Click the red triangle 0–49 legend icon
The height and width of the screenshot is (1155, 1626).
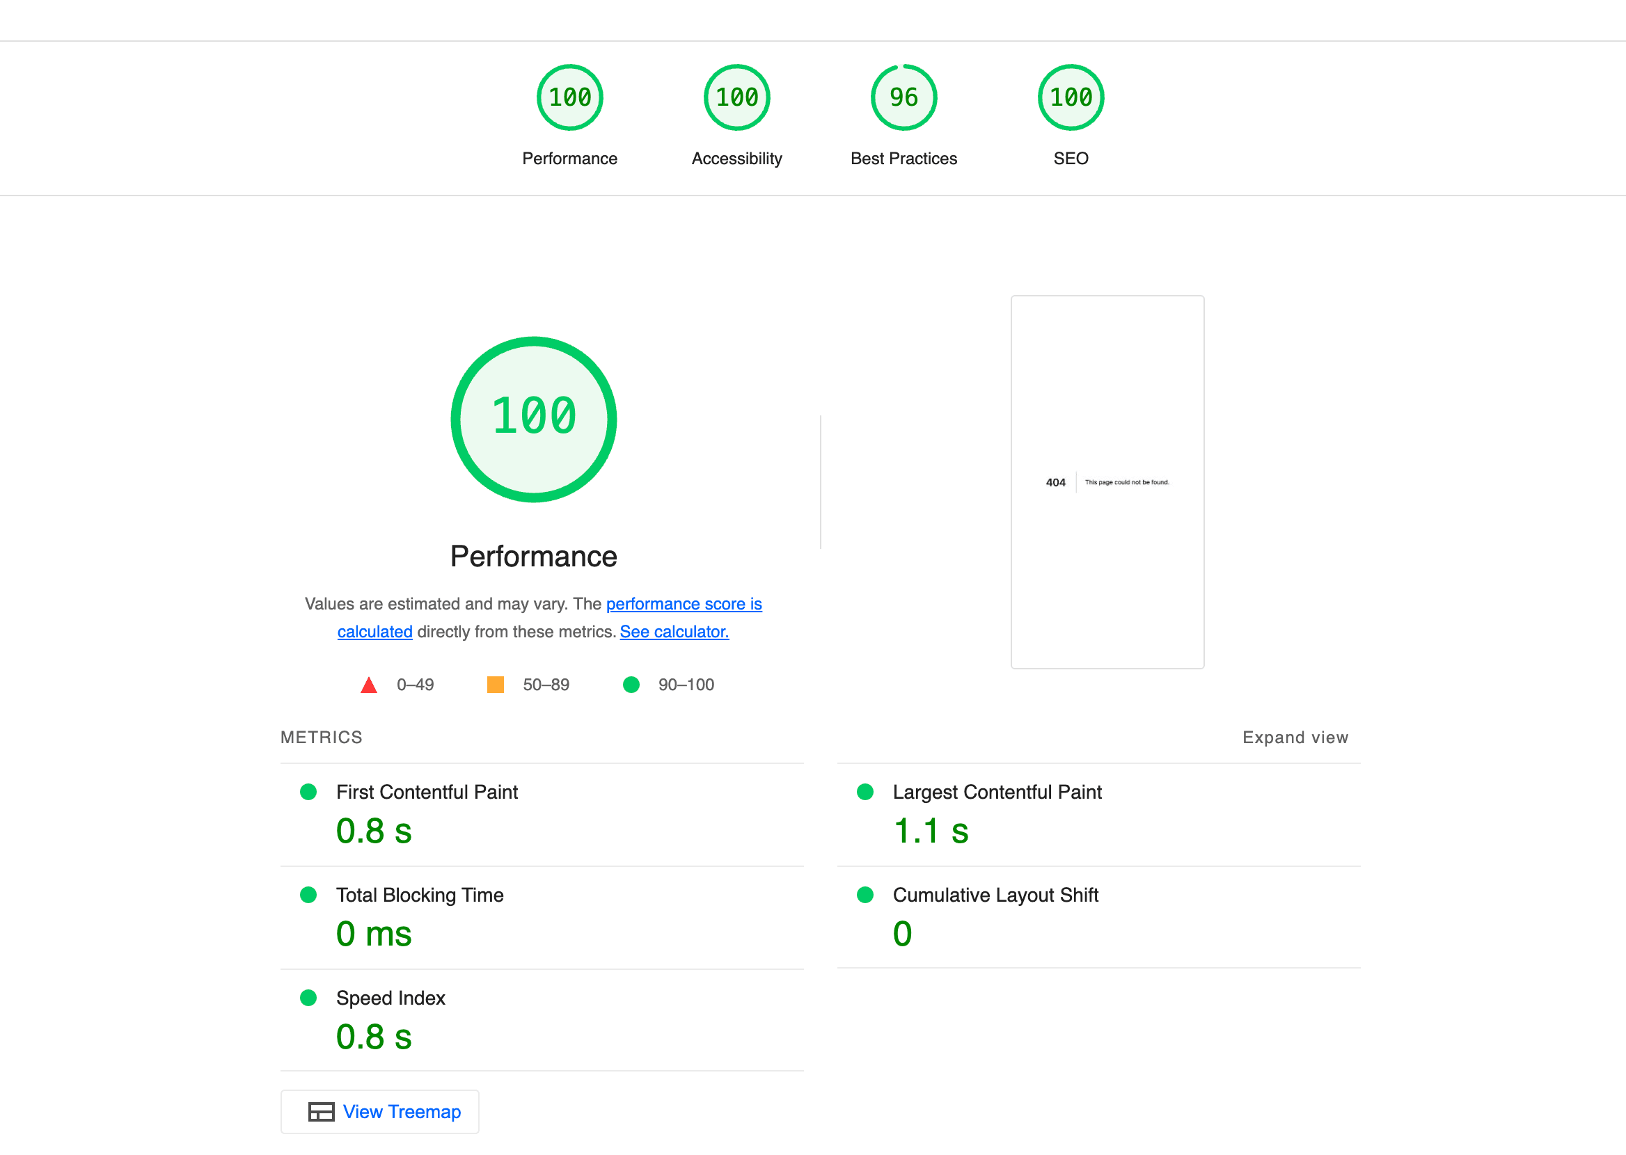368,685
